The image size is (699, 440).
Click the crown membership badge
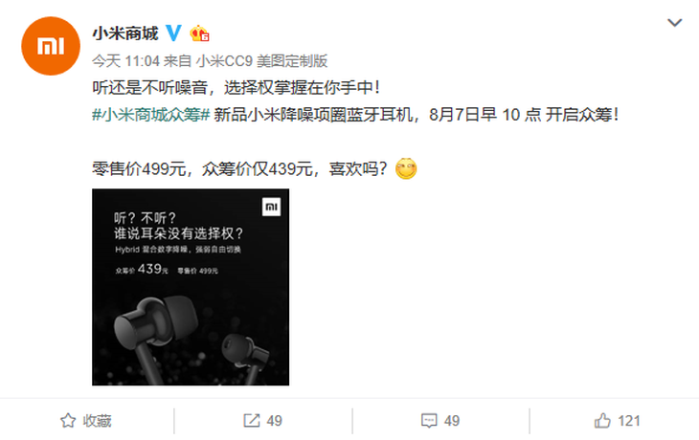click(199, 33)
